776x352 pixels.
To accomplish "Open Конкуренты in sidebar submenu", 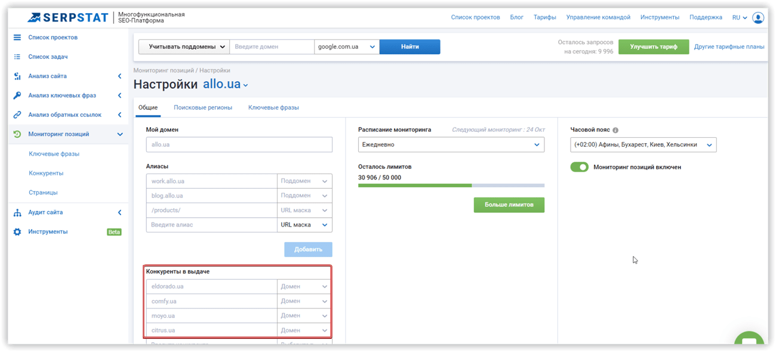I will 46,173.
